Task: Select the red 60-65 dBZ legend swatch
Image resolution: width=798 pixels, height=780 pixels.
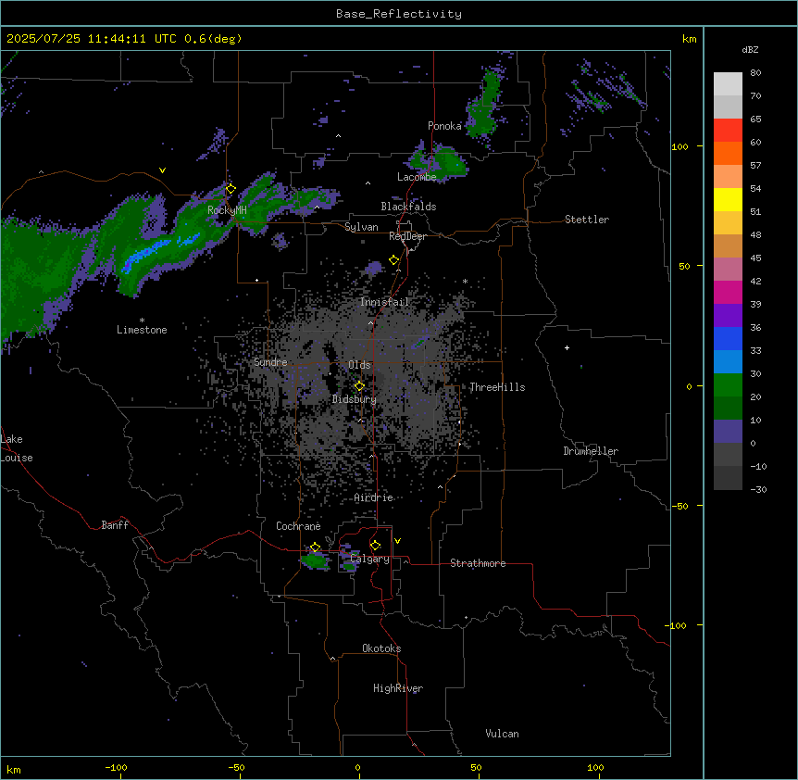Action: (728, 130)
